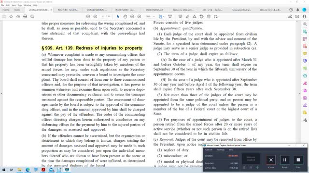The height and width of the screenshot is (173, 309).
Task: Click the zoom in plus icon
Action: [139, 16]
